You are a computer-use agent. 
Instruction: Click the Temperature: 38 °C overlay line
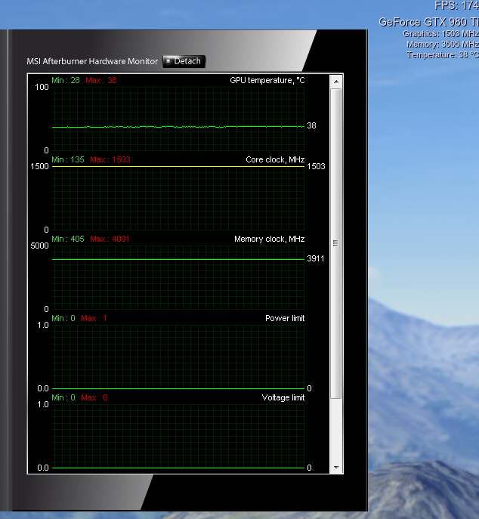[x=443, y=55]
